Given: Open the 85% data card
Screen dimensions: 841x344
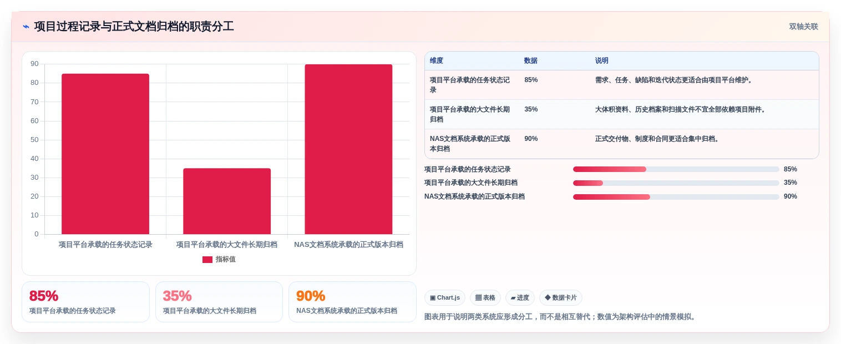Looking at the screenshot, I should (85, 302).
